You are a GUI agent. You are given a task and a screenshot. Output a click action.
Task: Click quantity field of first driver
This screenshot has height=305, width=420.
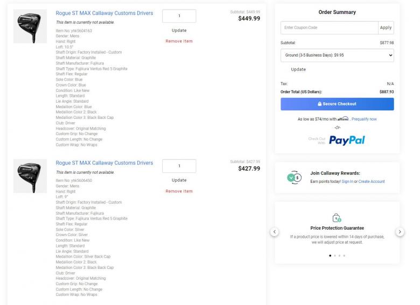pos(179,16)
